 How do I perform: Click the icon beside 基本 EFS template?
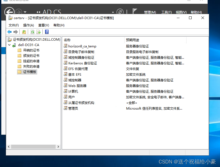[65, 74]
